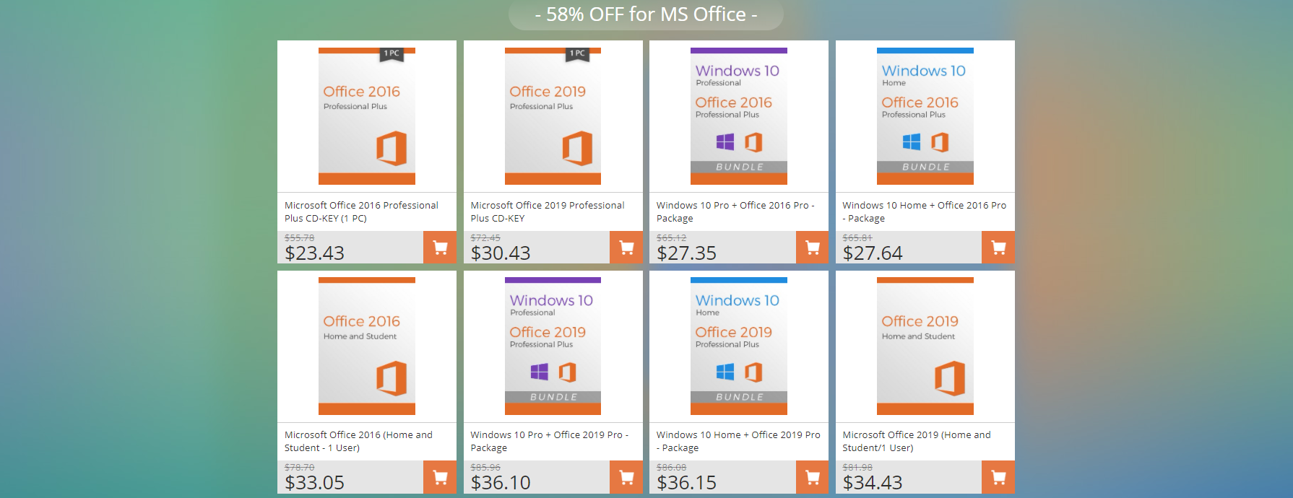Click cart icon for Windows 10 Home + Office 2016

(998, 248)
